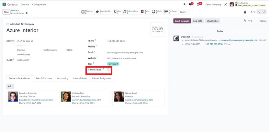The height and width of the screenshot is (132, 269).
Task: Open the Contacts menu item
Action: (25, 5)
